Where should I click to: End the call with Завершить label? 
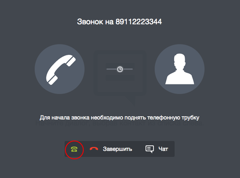[117, 149]
